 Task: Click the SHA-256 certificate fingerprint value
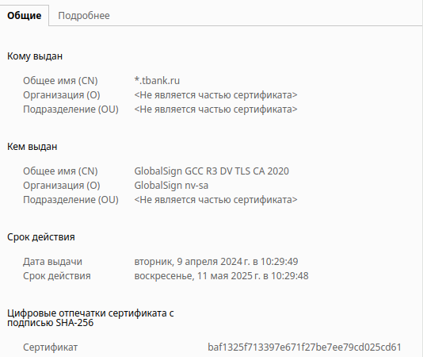304,347
